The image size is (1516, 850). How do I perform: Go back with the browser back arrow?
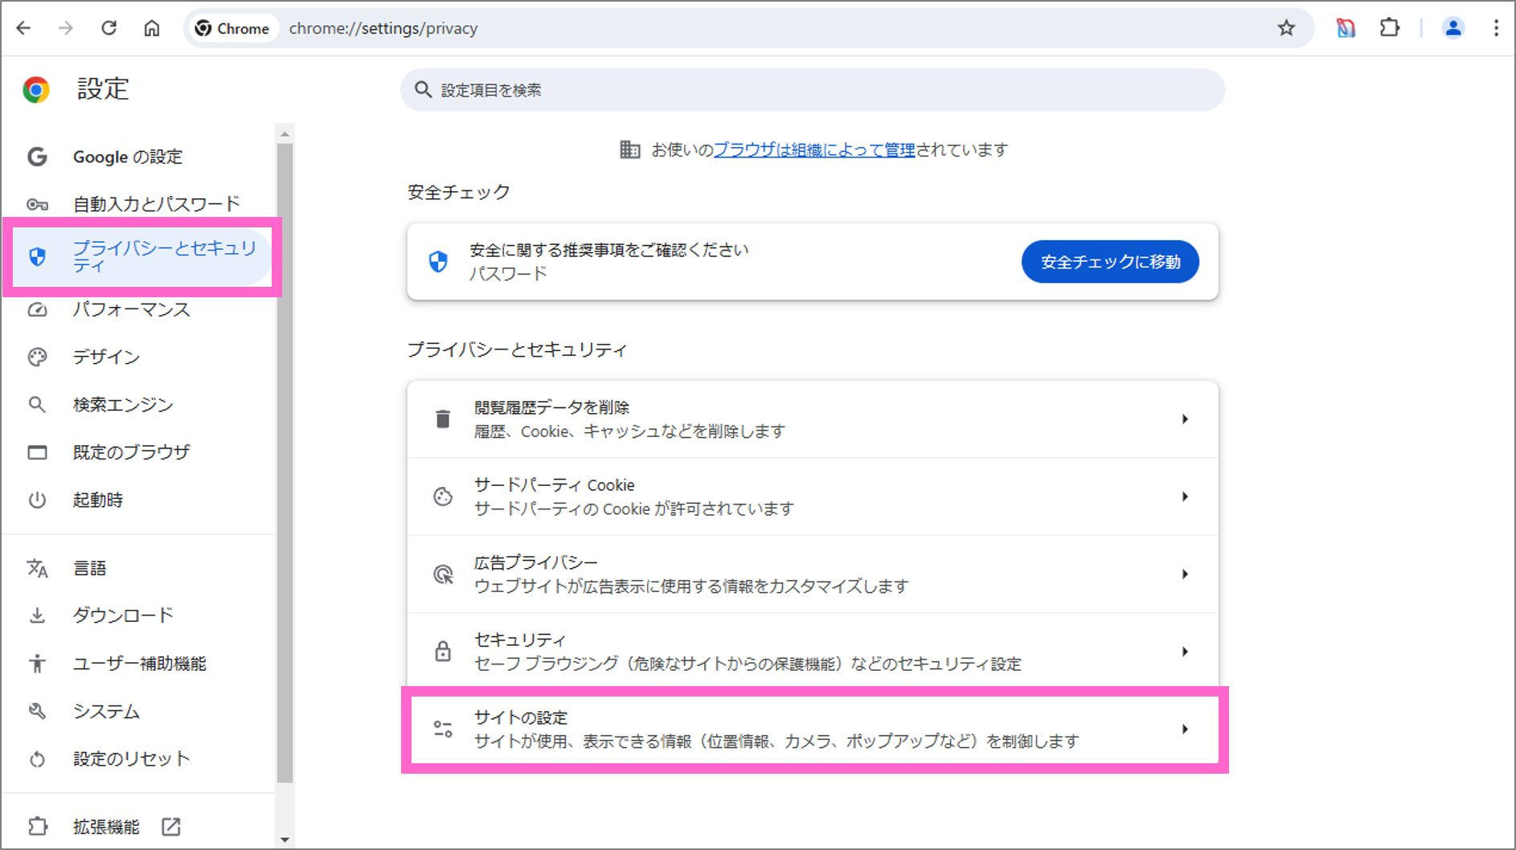pos(24,28)
